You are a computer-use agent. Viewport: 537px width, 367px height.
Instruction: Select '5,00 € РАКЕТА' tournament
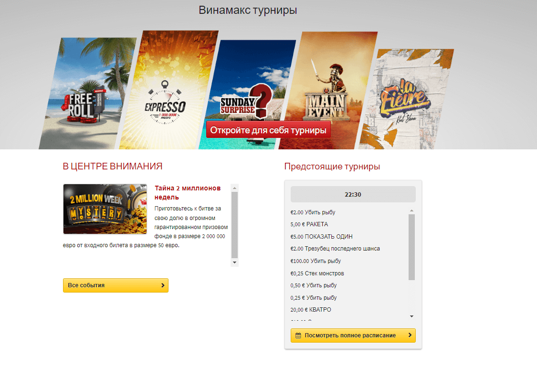[309, 224]
